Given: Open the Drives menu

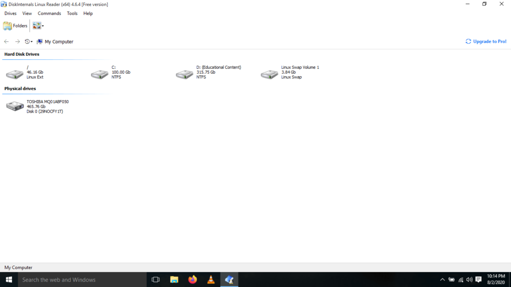Looking at the screenshot, I should pyautogui.click(x=10, y=13).
